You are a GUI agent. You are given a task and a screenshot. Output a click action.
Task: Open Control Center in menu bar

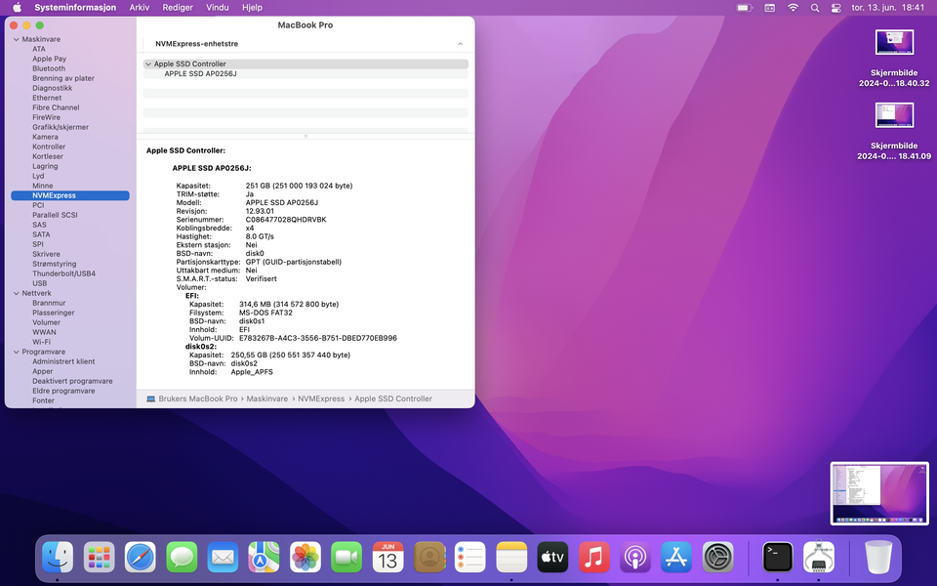click(x=835, y=8)
